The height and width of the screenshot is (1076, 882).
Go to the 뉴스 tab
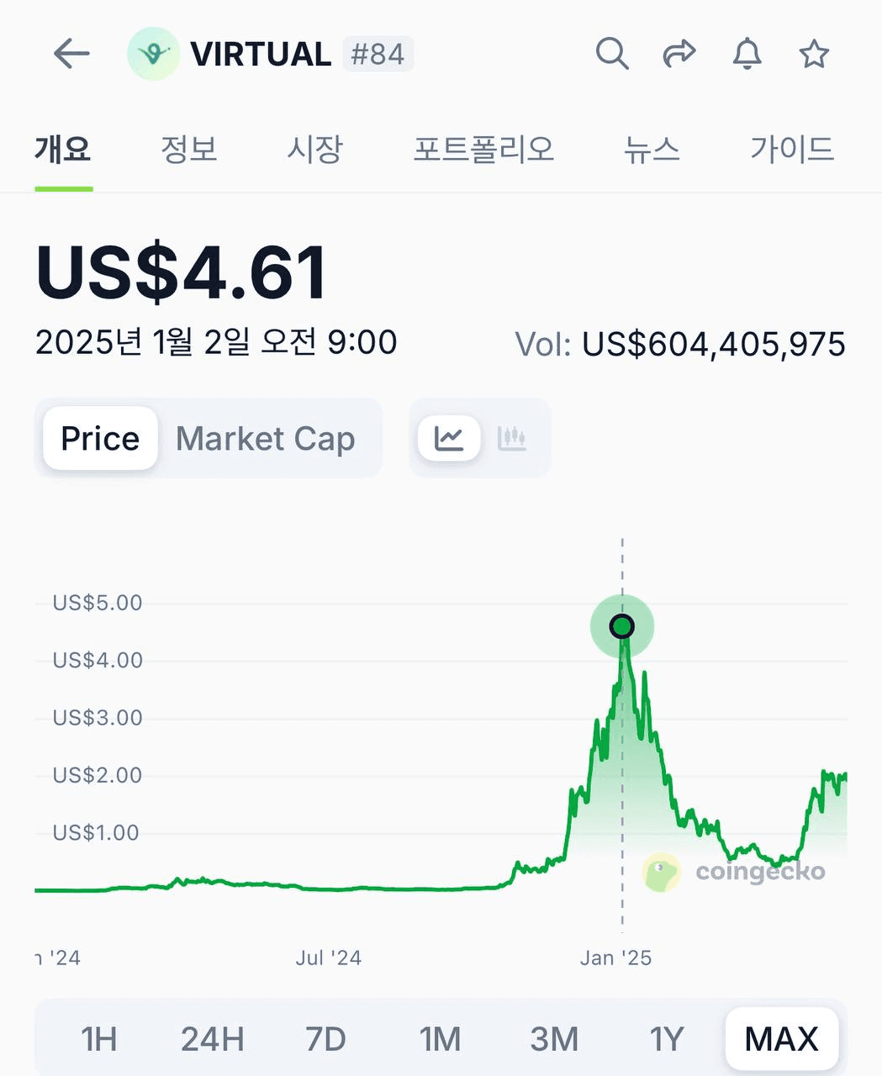(652, 149)
